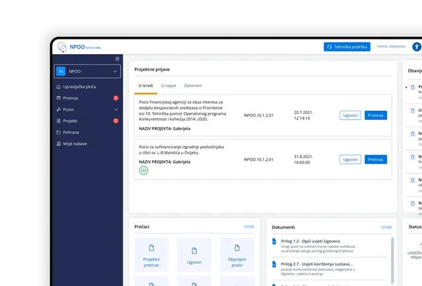This screenshot has height=286, width=422.
Task: Switch to the U najavi tab
Action: [x=169, y=86]
